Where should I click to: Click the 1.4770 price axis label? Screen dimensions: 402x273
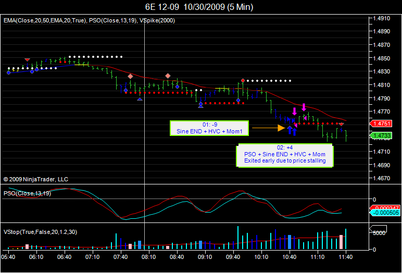382,111
